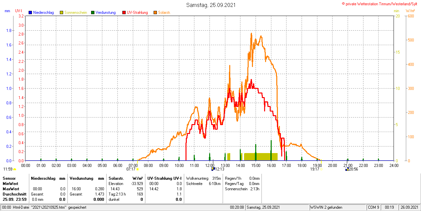Click the WSWIN 2 gefunden status field

pyautogui.click(x=337, y=207)
